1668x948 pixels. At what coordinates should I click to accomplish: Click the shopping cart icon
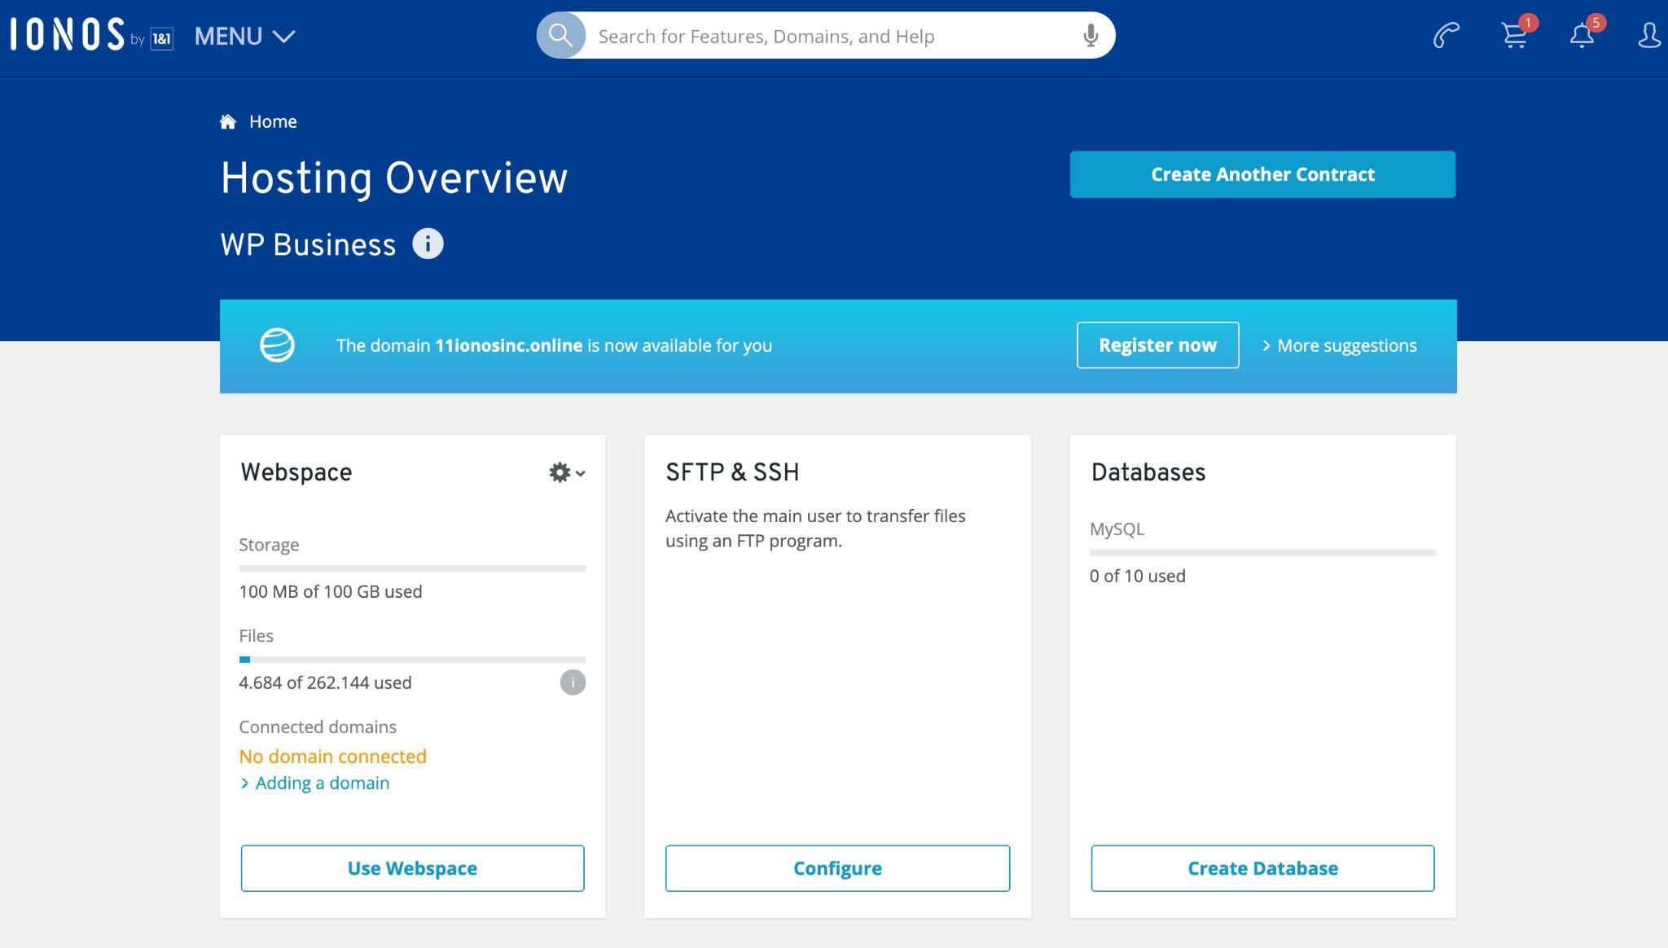pyautogui.click(x=1515, y=34)
